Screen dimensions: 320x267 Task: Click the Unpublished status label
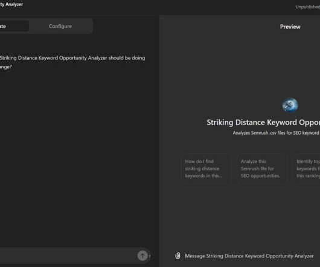307,7
